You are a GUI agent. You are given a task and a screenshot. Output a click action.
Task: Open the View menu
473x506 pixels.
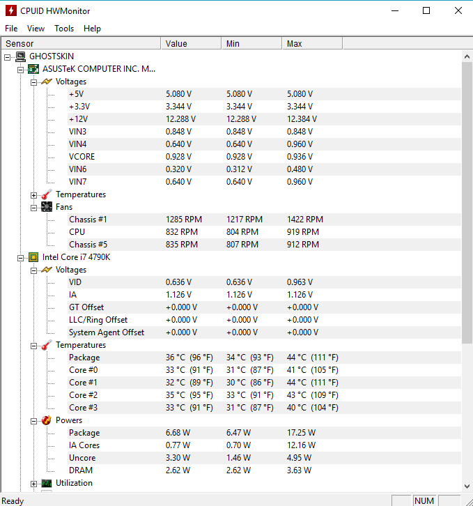[36, 29]
